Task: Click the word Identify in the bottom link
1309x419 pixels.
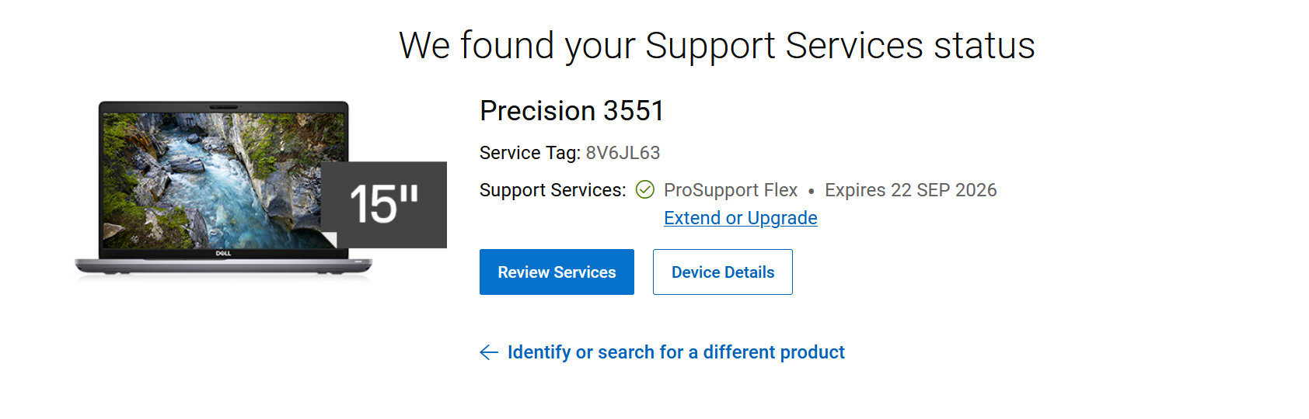Action: (x=539, y=352)
